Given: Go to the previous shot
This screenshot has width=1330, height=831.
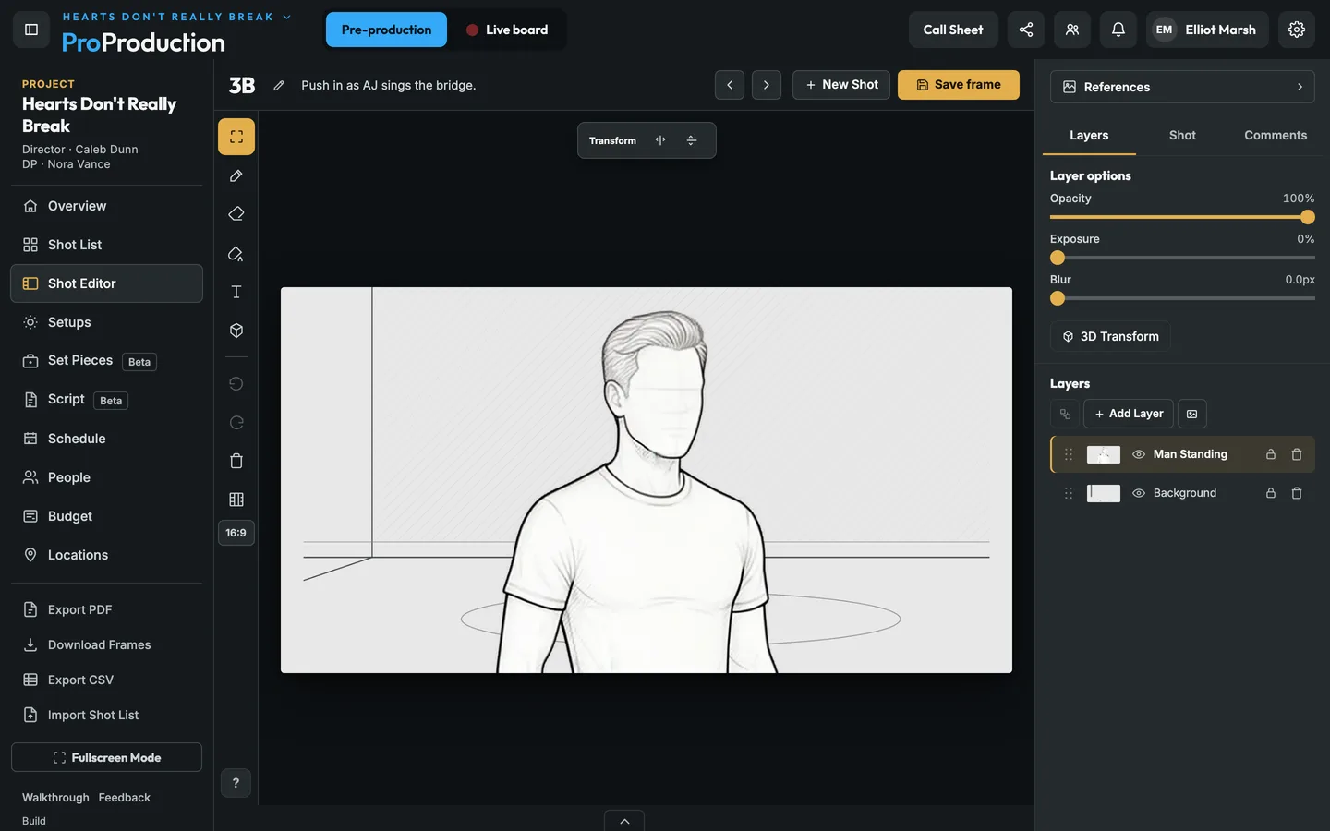Looking at the screenshot, I should pyautogui.click(x=730, y=85).
